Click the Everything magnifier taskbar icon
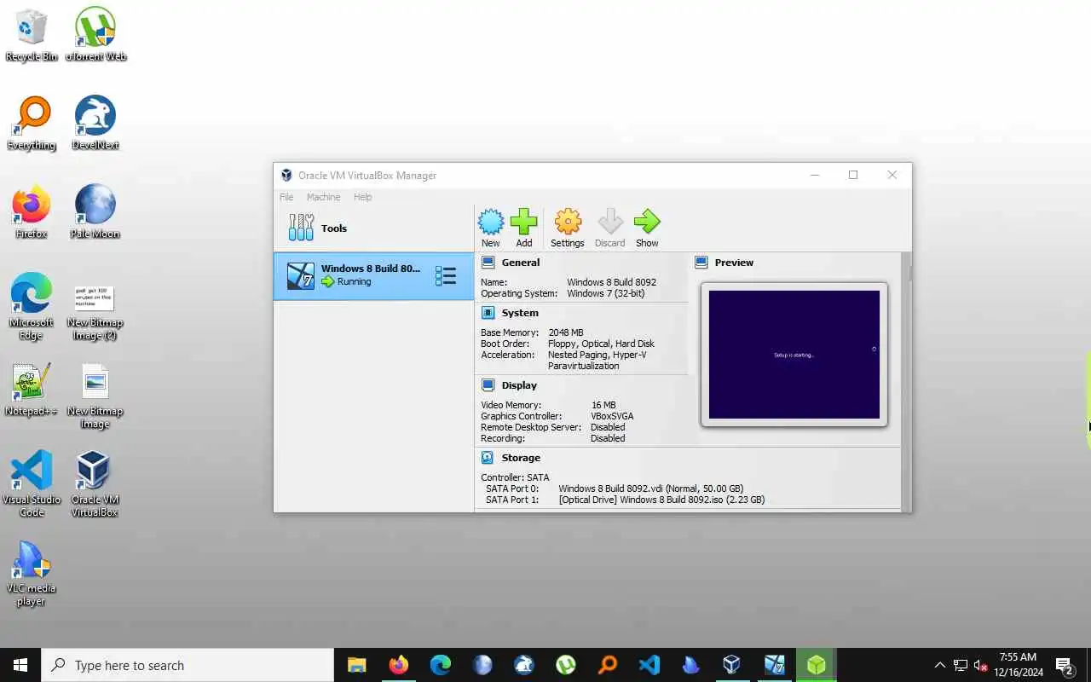Image resolution: width=1091 pixels, height=682 pixels. pos(607,665)
